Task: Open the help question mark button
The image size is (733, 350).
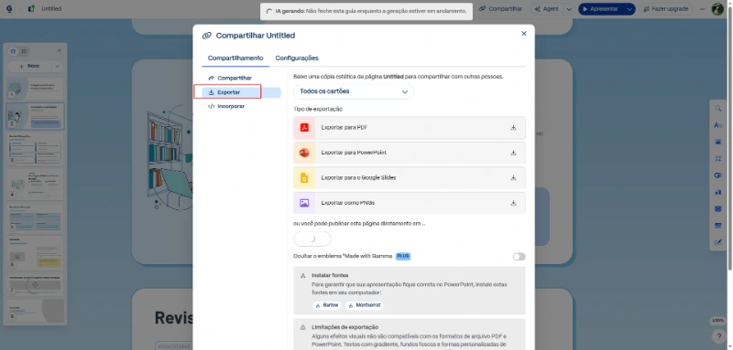Action: [x=718, y=335]
